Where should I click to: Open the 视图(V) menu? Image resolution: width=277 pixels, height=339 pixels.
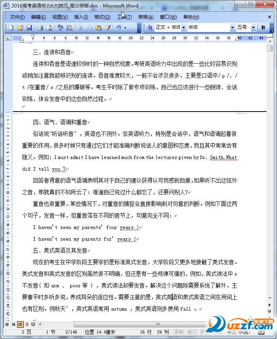pos(60,17)
